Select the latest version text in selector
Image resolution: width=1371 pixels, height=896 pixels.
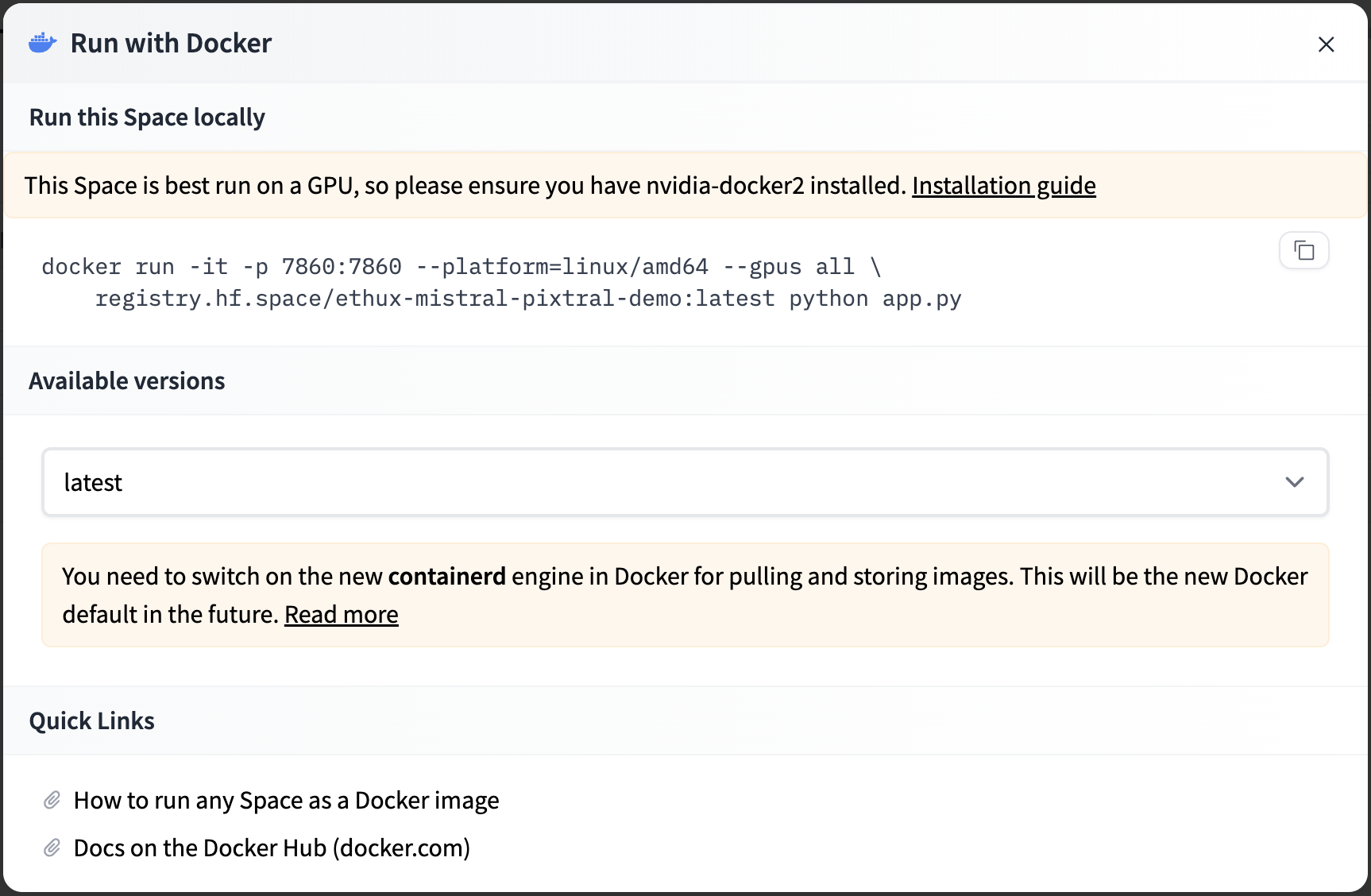[x=93, y=482]
